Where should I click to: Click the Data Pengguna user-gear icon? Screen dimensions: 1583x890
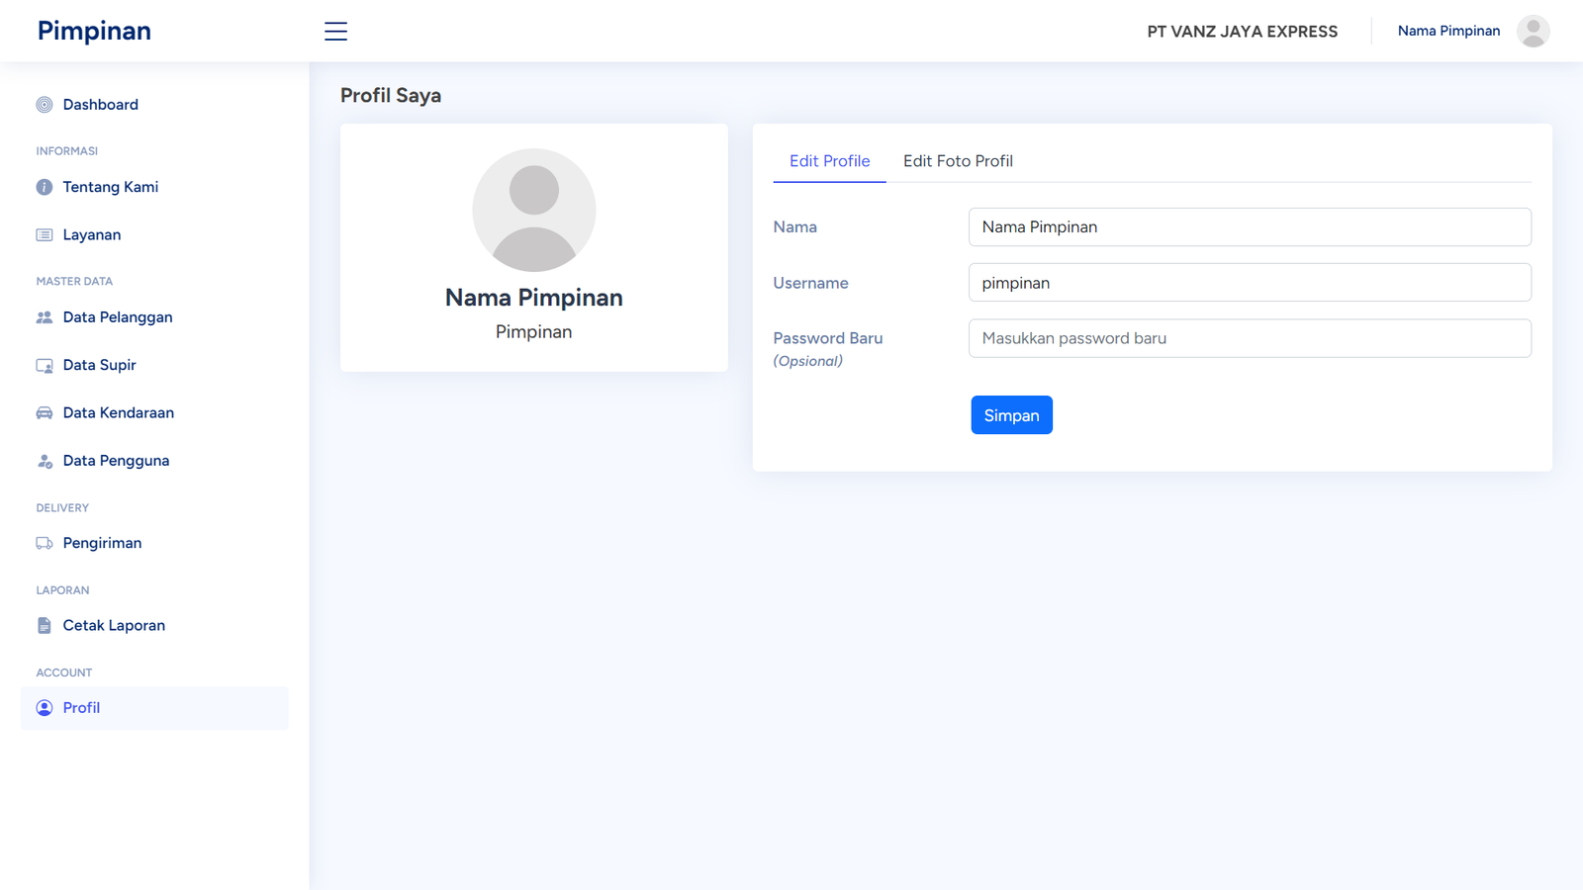coord(45,461)
